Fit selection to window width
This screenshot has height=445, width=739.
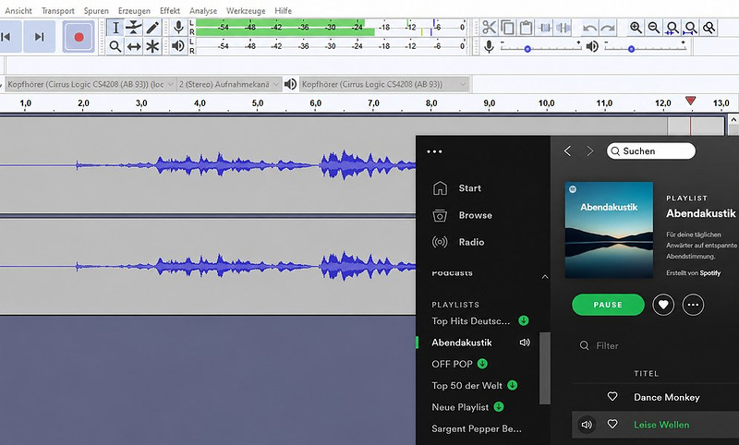[672, 28]
